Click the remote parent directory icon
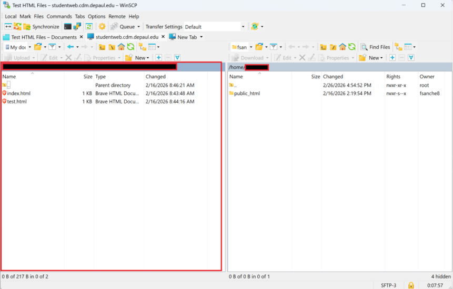The width and height of the screenshot is (453, 289). [x=324, y=47]
